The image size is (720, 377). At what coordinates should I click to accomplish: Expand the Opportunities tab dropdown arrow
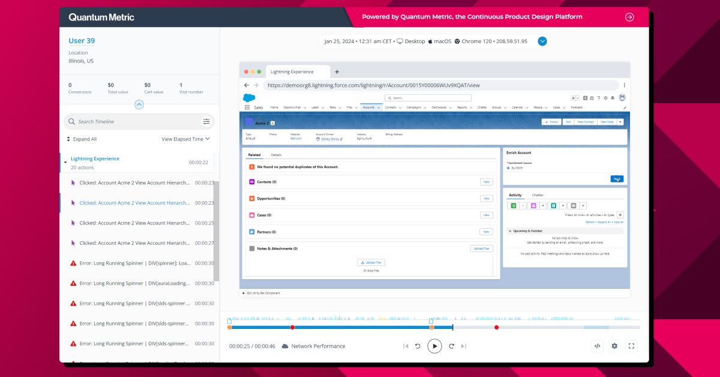pyautogui.click(x=305, y=107)
